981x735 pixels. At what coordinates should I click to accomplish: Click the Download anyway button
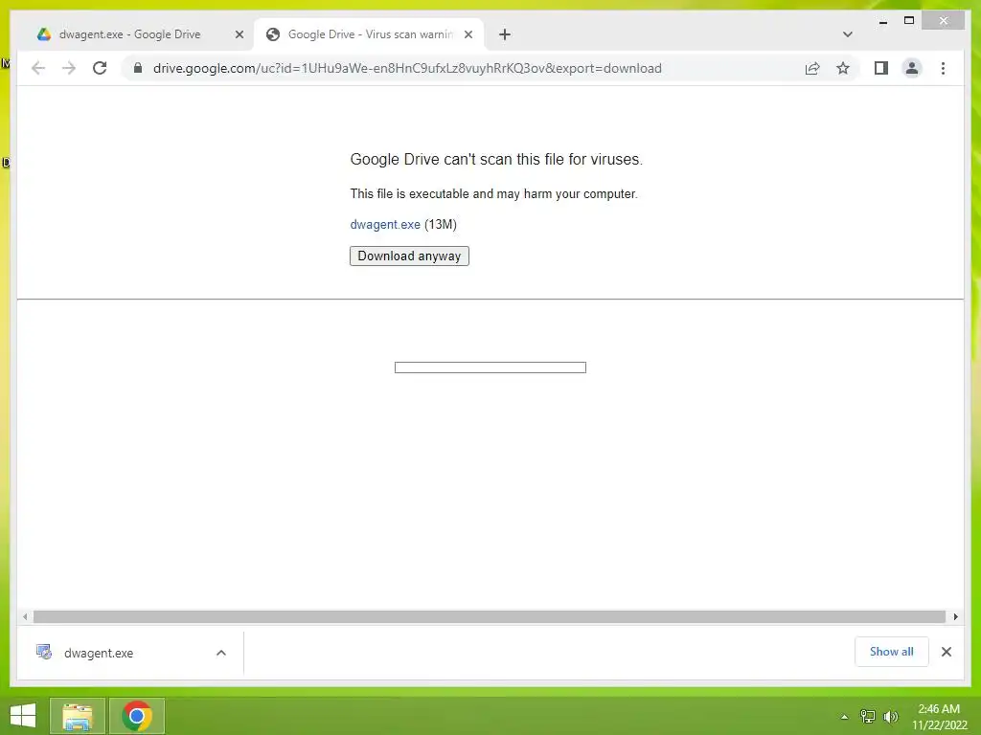tap(409, 256)
